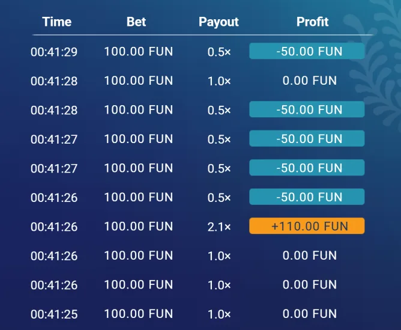Click the 100.00 FUN bet in the 00:41:25 row
Screen dimensions: 401x330
pyautogui.click(x=138, y=314)
